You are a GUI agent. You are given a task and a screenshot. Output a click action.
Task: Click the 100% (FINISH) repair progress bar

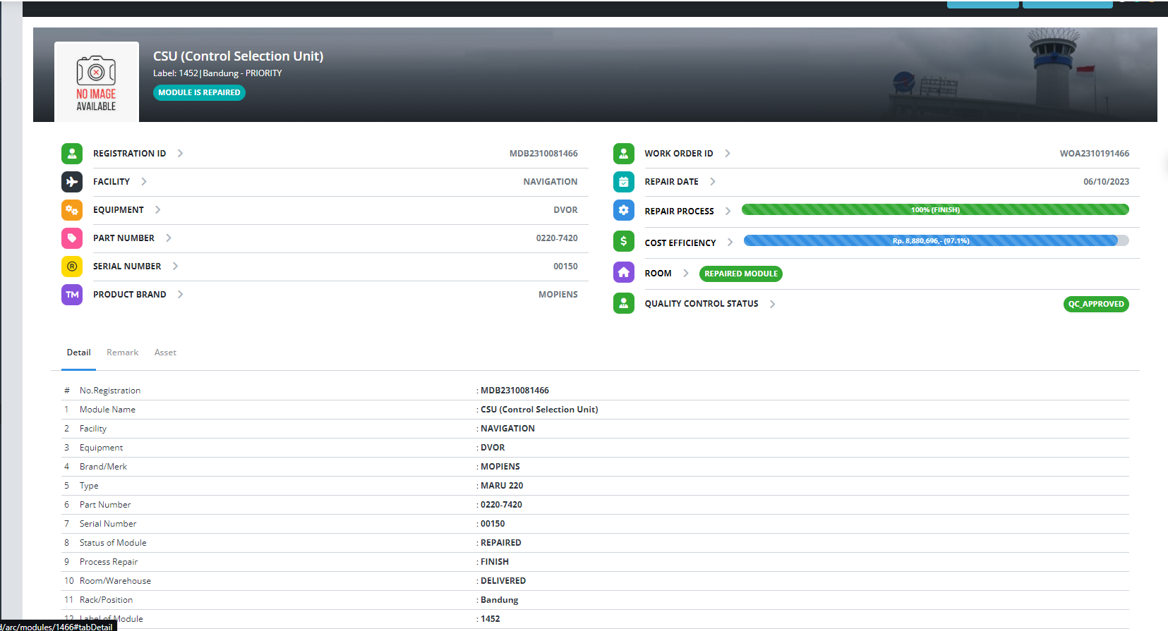click(935, 209)
